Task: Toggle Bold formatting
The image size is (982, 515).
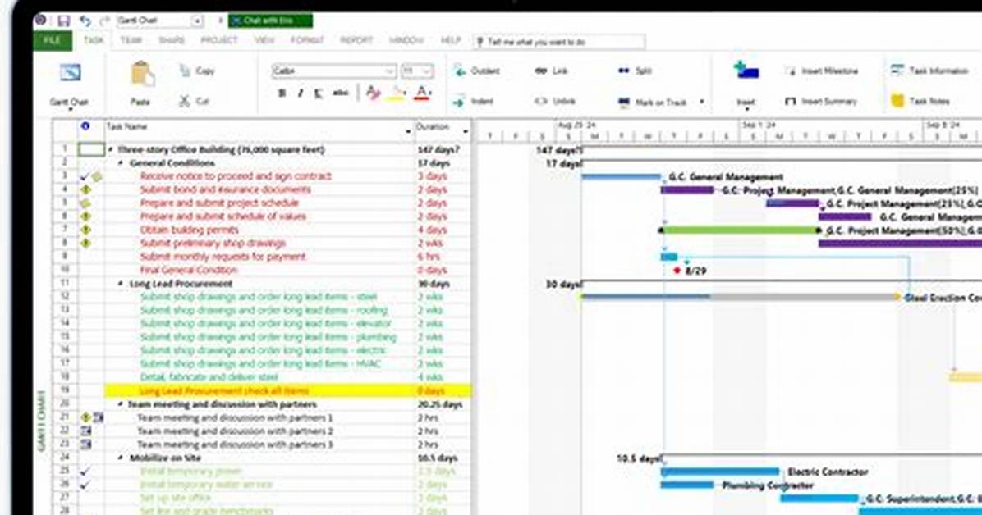Action: 282,93
